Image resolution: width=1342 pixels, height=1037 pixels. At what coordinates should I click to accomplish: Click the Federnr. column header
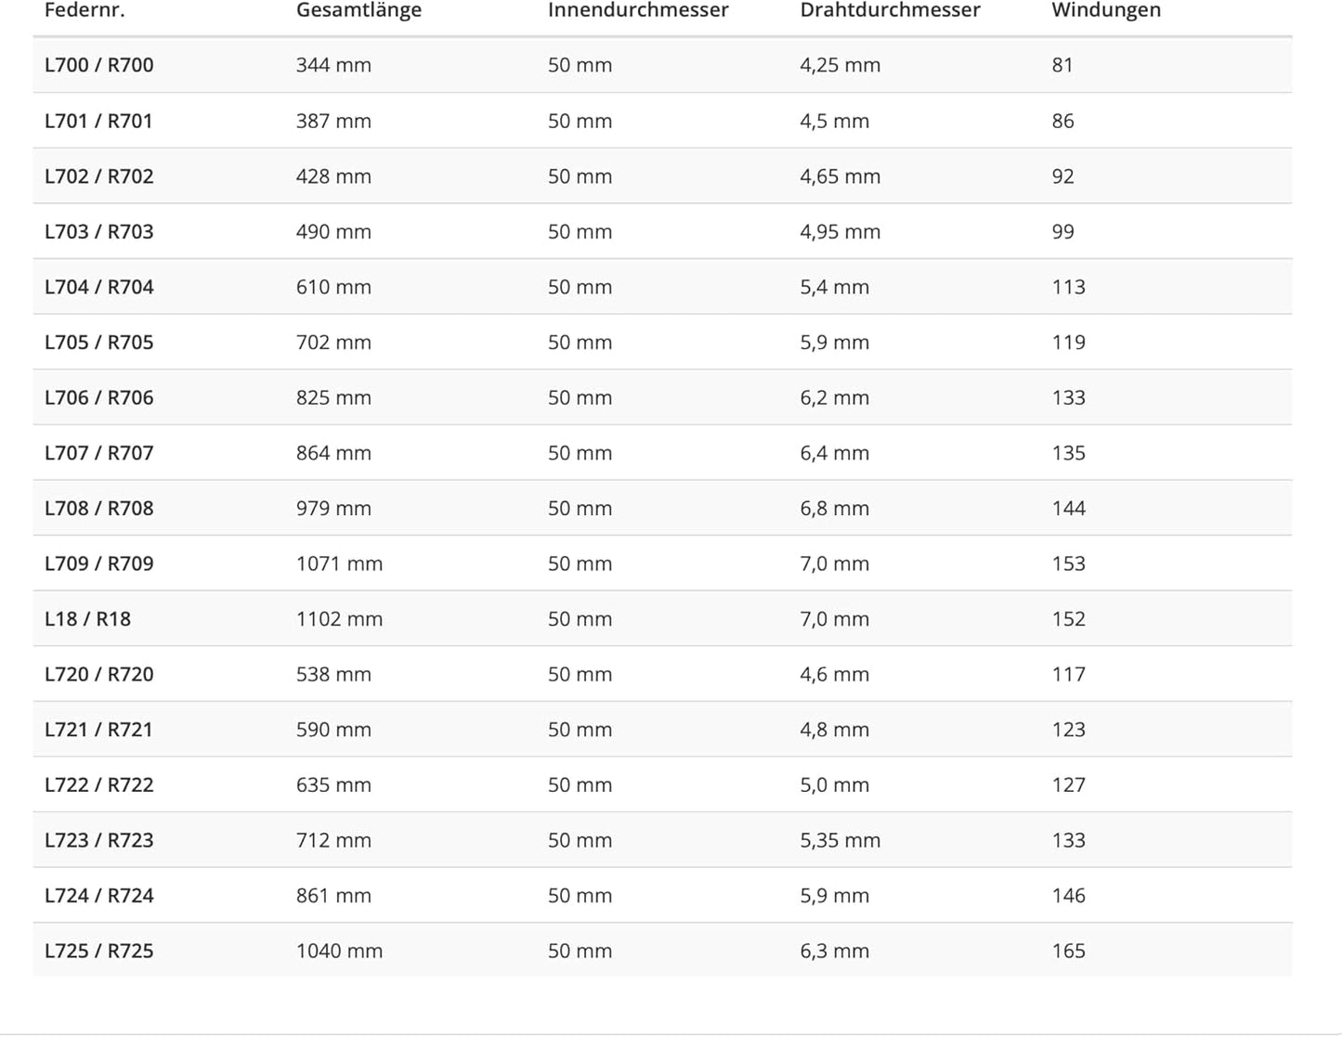click(x=85, y=10)
